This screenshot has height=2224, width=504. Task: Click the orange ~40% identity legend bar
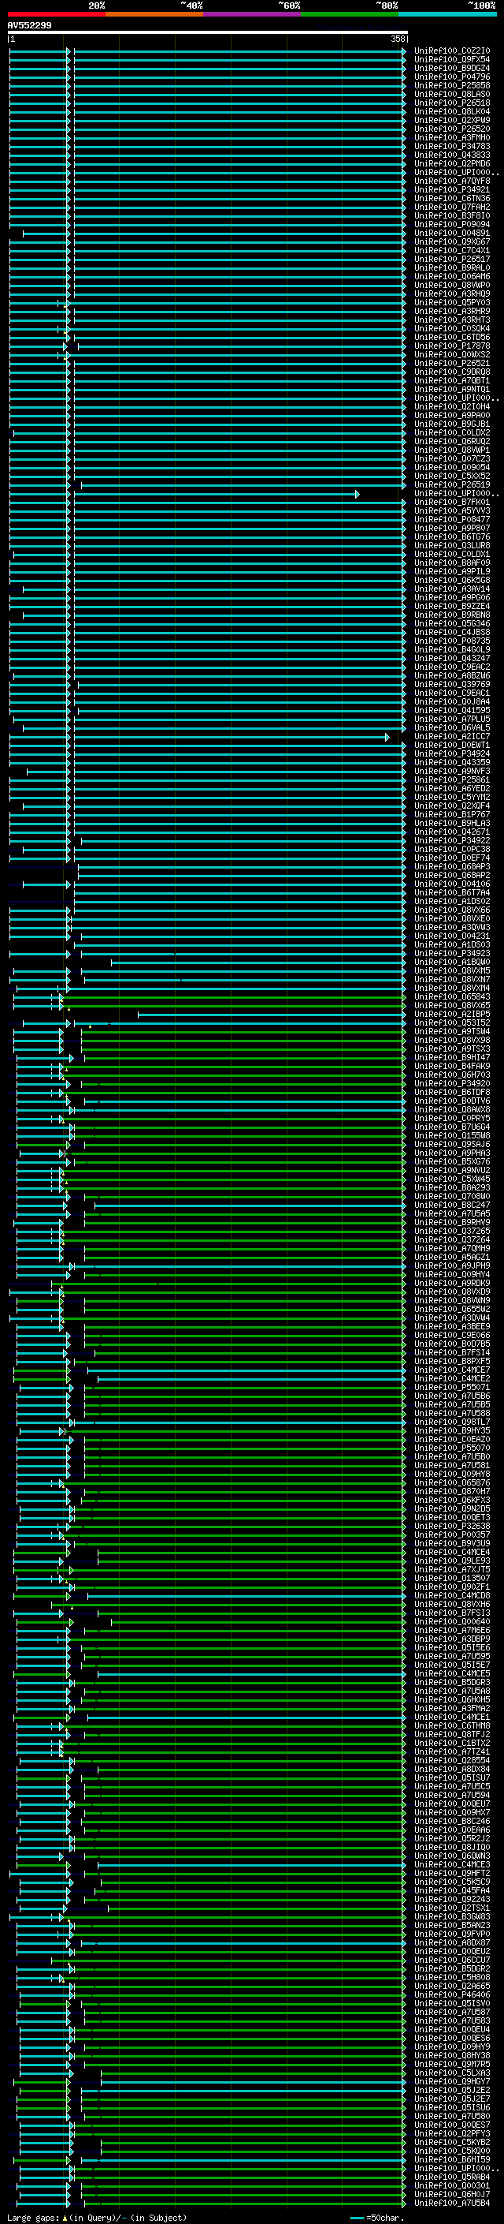point(154,14)
